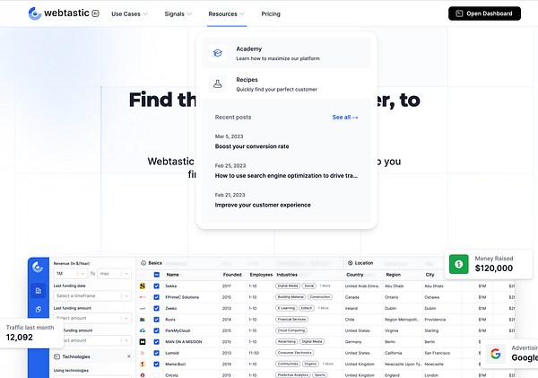Click the Sekka company logo
538x378 pixels.
tap(143, 286)
